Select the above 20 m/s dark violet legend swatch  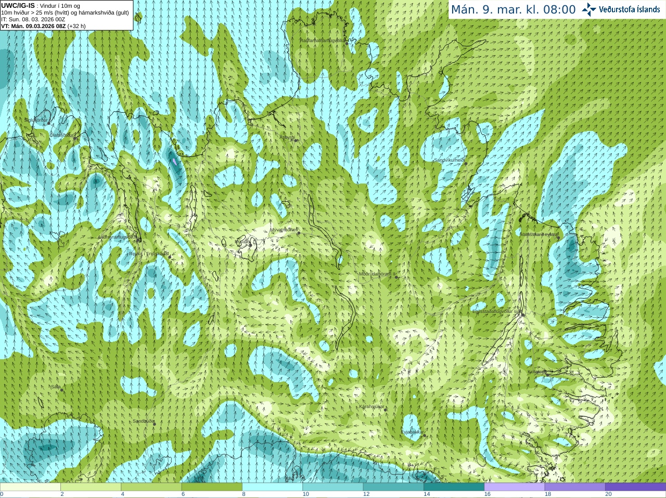tap(636, 487)
